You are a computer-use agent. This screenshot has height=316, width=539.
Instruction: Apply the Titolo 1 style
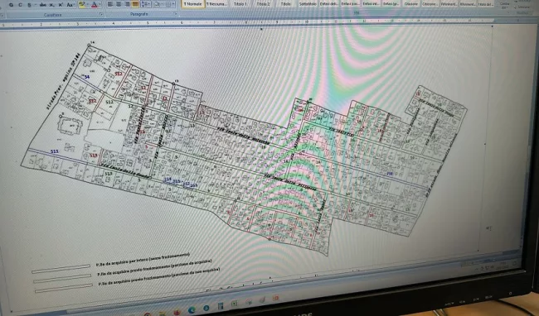tap(240, 4)
